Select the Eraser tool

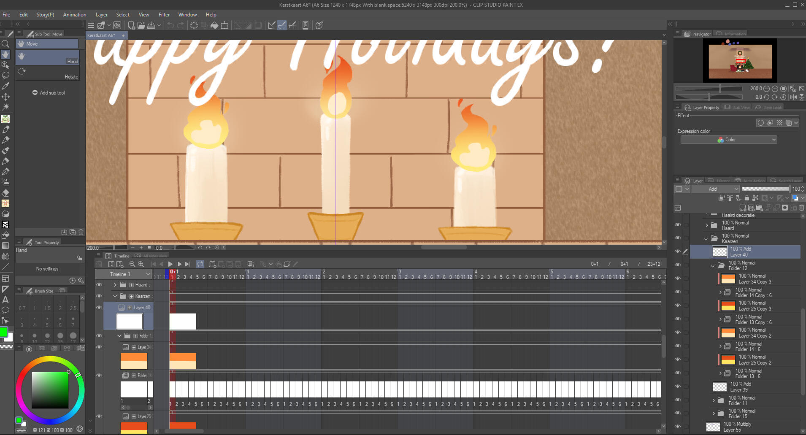tap(5, 193)
